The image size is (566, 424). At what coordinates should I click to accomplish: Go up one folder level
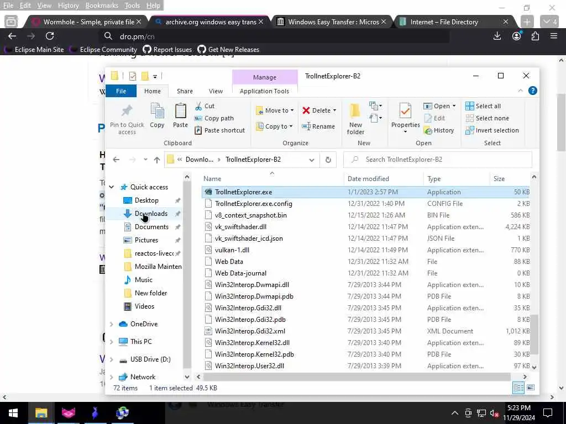(156, 160)
